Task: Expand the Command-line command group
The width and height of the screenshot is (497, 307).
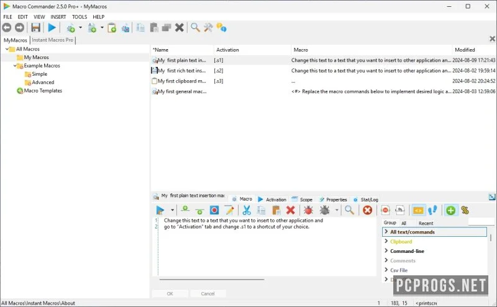Action: point(386,251)
